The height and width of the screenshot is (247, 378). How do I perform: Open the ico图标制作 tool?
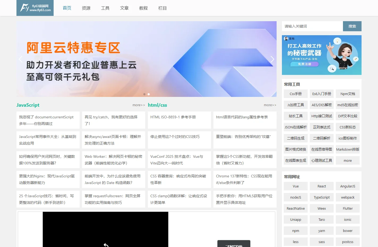[348, 138]
